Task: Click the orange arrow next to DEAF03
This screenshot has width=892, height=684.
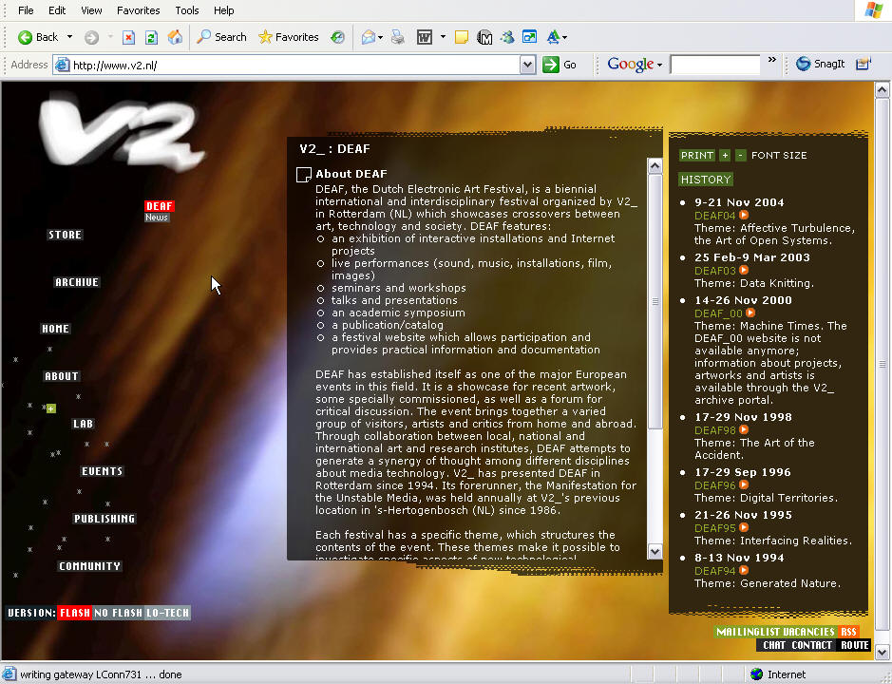Action: (x=744, y=271)
